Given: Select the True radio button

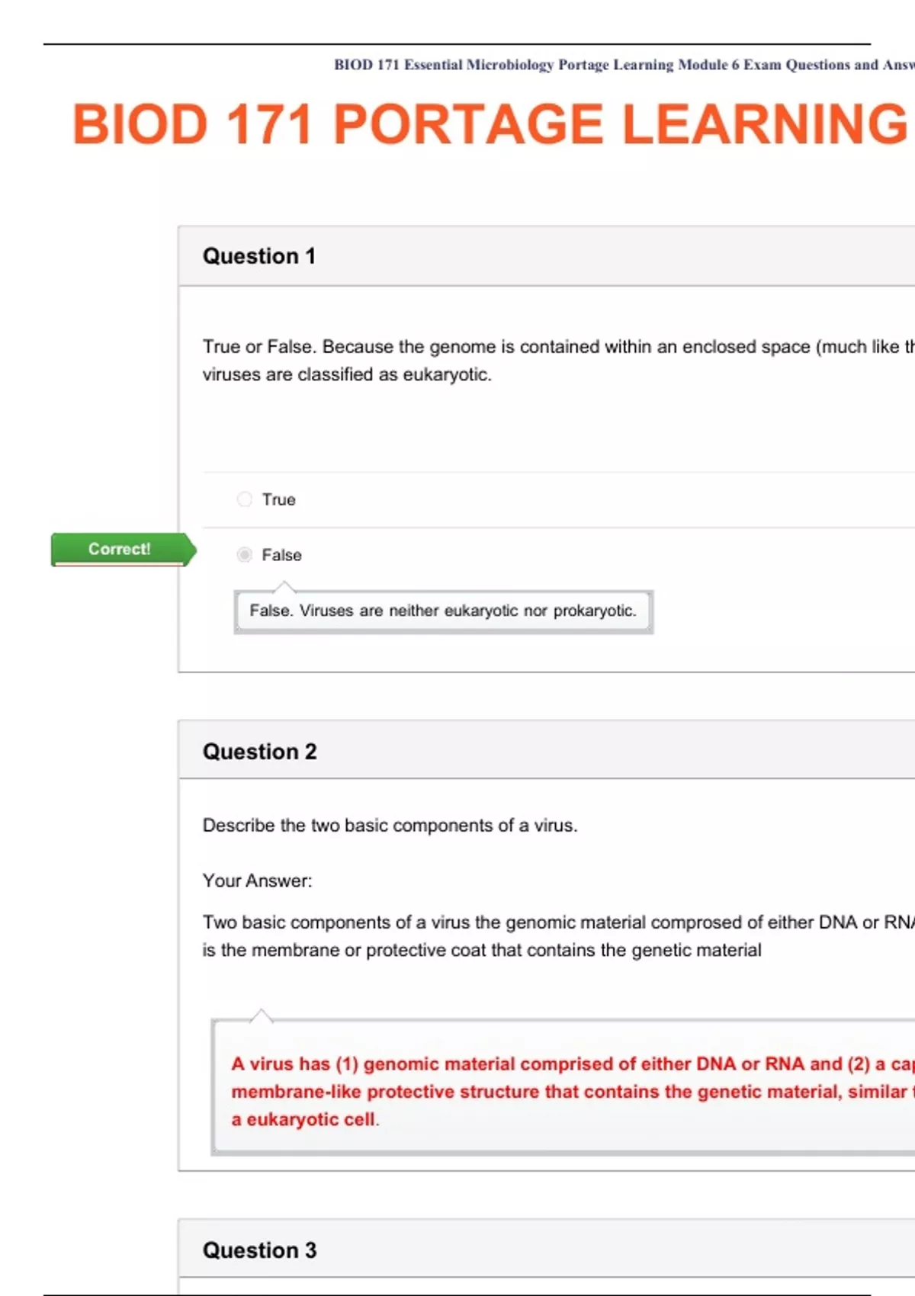Looking at the screenshot, I should click(x=244, y=499).
